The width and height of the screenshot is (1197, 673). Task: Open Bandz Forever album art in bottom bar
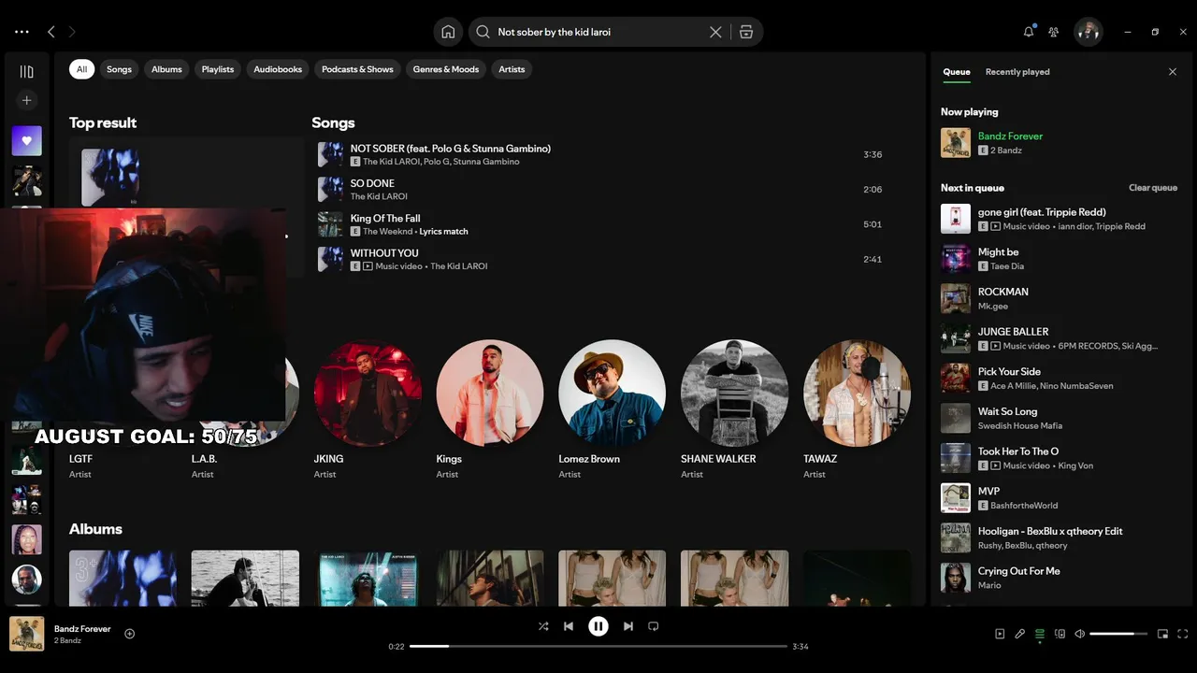click(26, 634)
